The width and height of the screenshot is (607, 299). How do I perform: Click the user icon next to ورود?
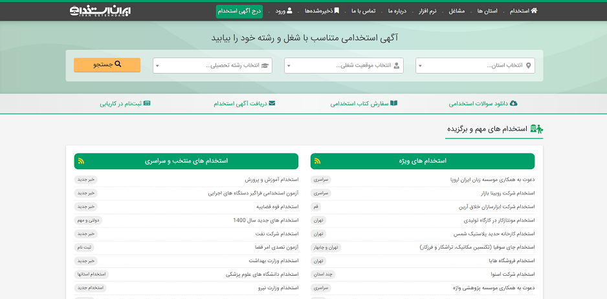(x=290, y=11)
